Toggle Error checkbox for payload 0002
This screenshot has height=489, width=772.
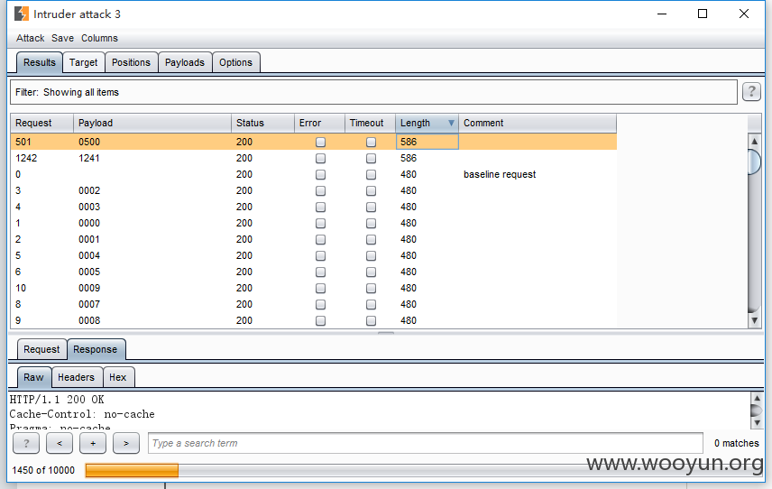point(320,190)
